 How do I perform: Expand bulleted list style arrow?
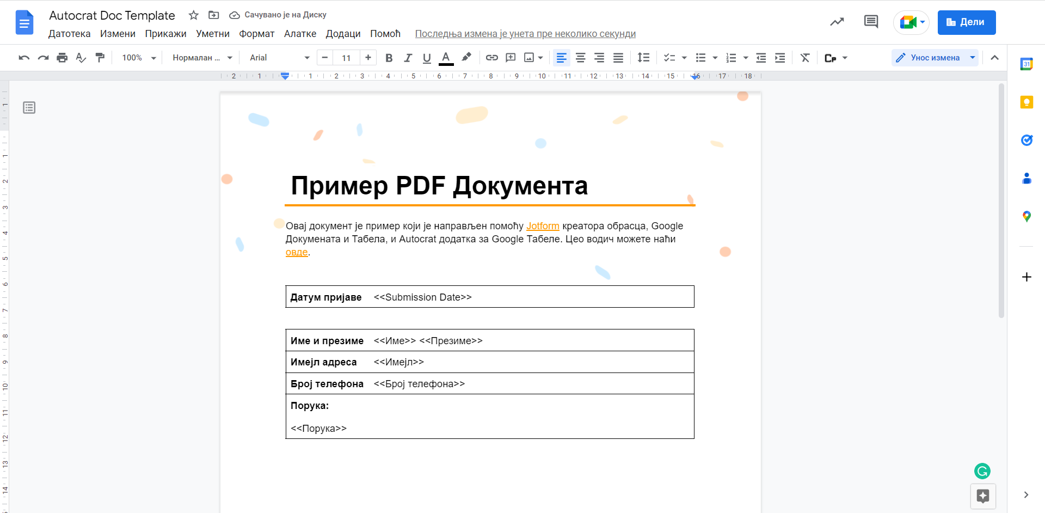click(x=715, y=58)
